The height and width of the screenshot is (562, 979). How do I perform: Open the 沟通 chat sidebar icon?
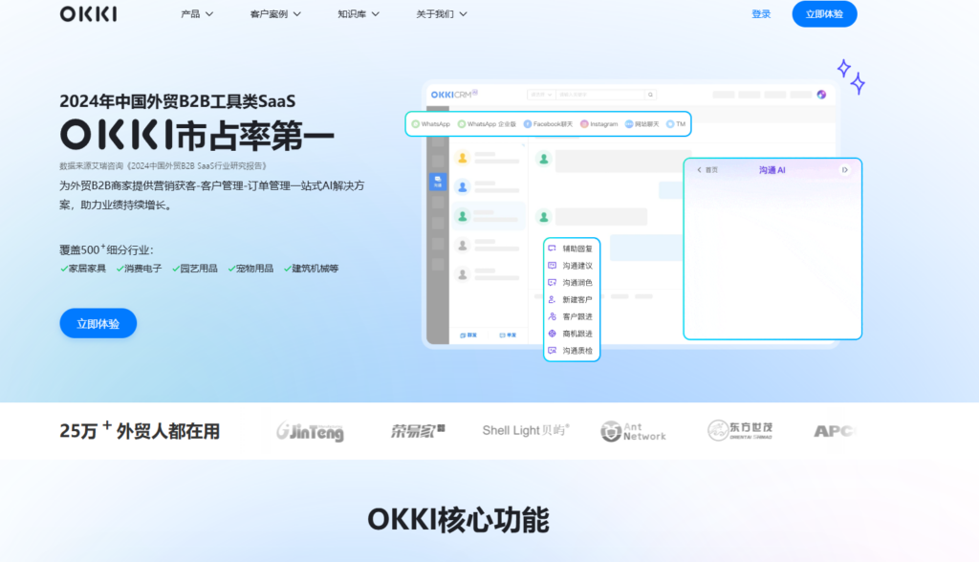[x=438, y=182]
